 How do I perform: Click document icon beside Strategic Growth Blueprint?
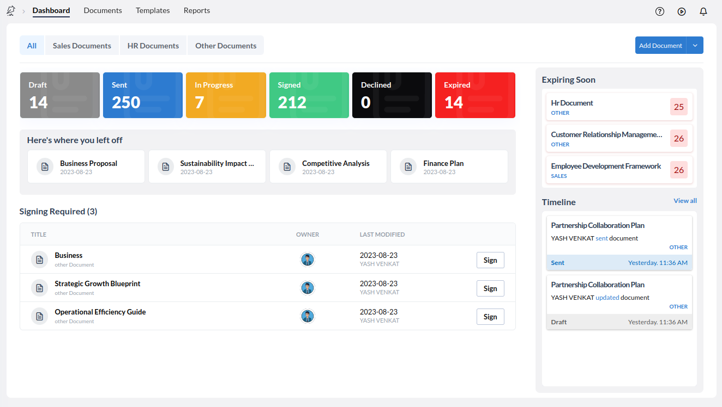(x=39, y=288)
